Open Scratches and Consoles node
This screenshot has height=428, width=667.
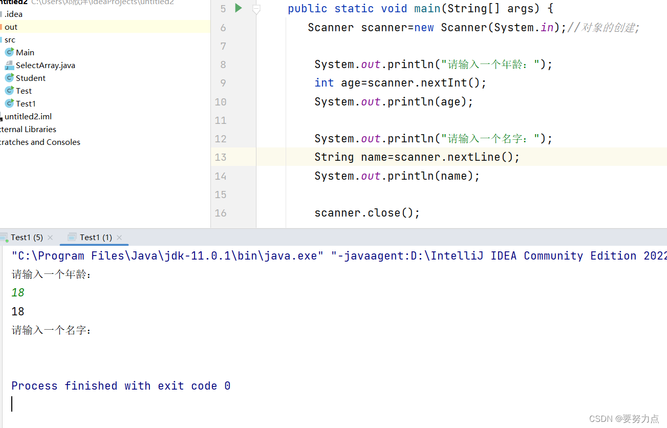[x=40, y=142]
